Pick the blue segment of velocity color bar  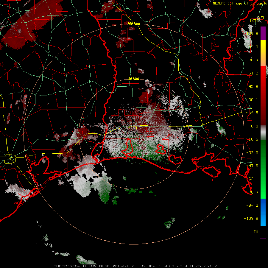(x=263, y=212)
